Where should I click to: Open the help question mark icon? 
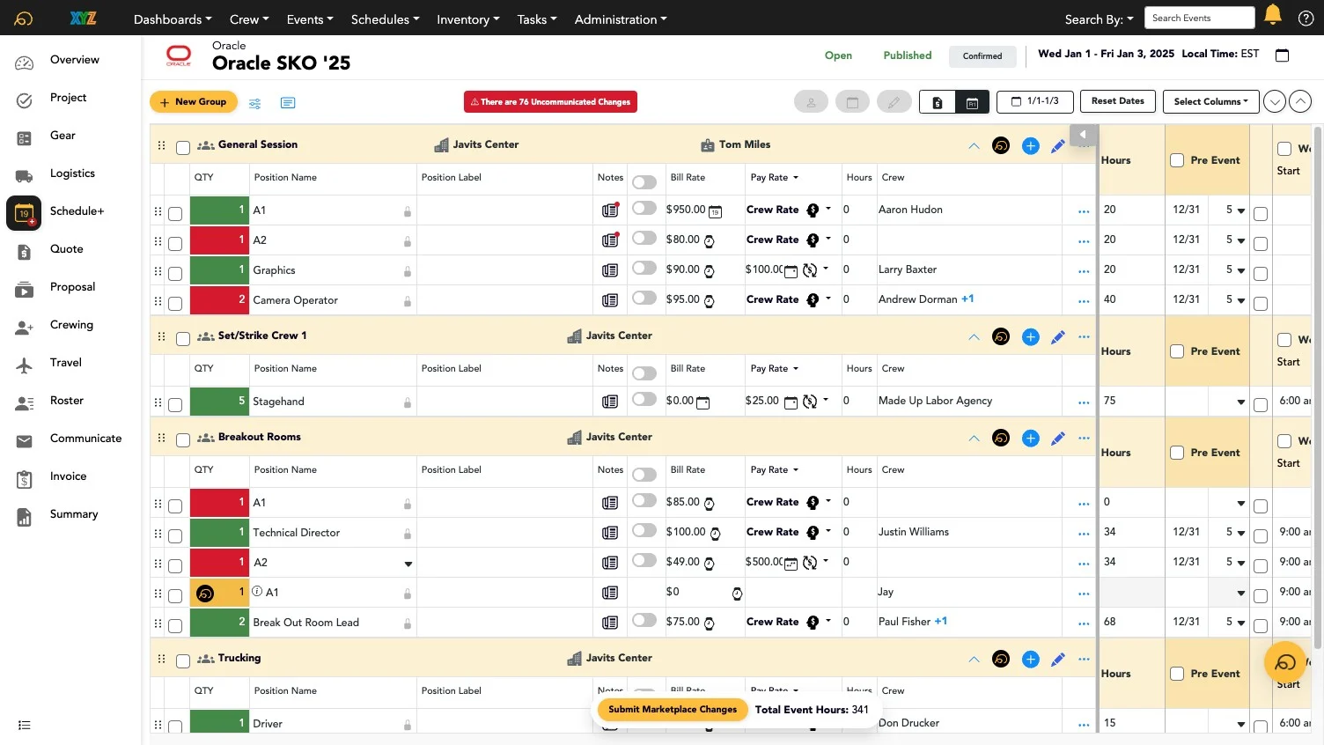tap(1306, 18)
